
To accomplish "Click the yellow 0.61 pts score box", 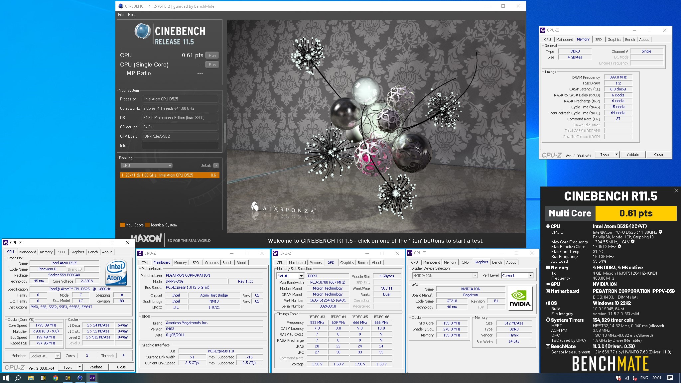I will [636, 213].
